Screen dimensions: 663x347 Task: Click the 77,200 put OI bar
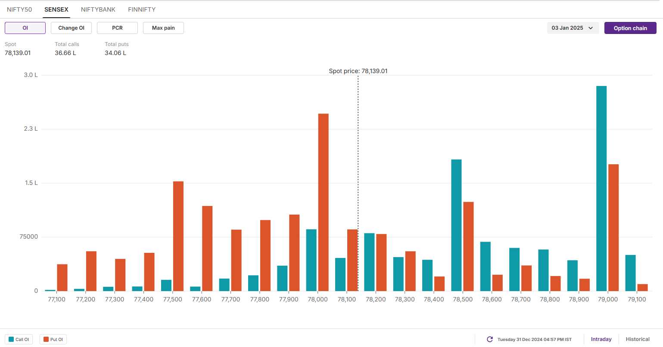coord(91,271)
